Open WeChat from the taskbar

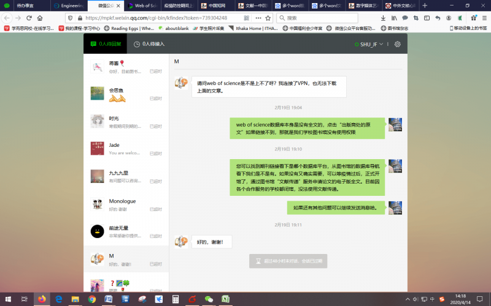[209, 299]
